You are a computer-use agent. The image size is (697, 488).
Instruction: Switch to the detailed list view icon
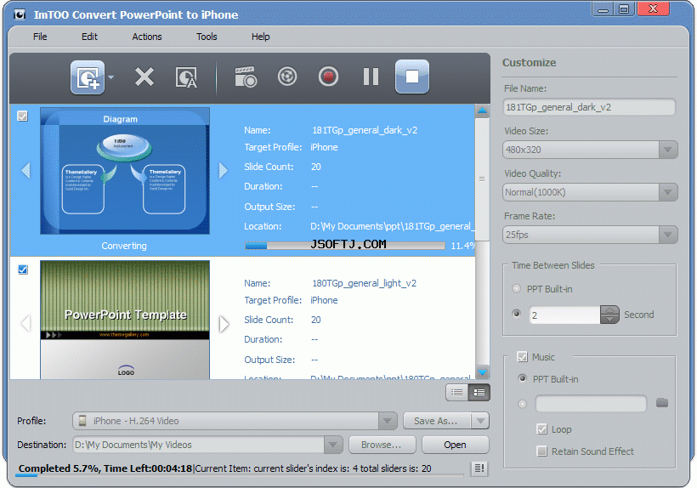coord(479,393)
